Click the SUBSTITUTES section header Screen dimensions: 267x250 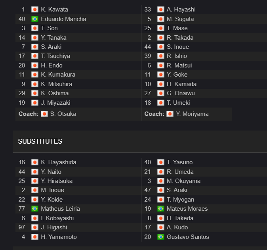tap(40, 141)
